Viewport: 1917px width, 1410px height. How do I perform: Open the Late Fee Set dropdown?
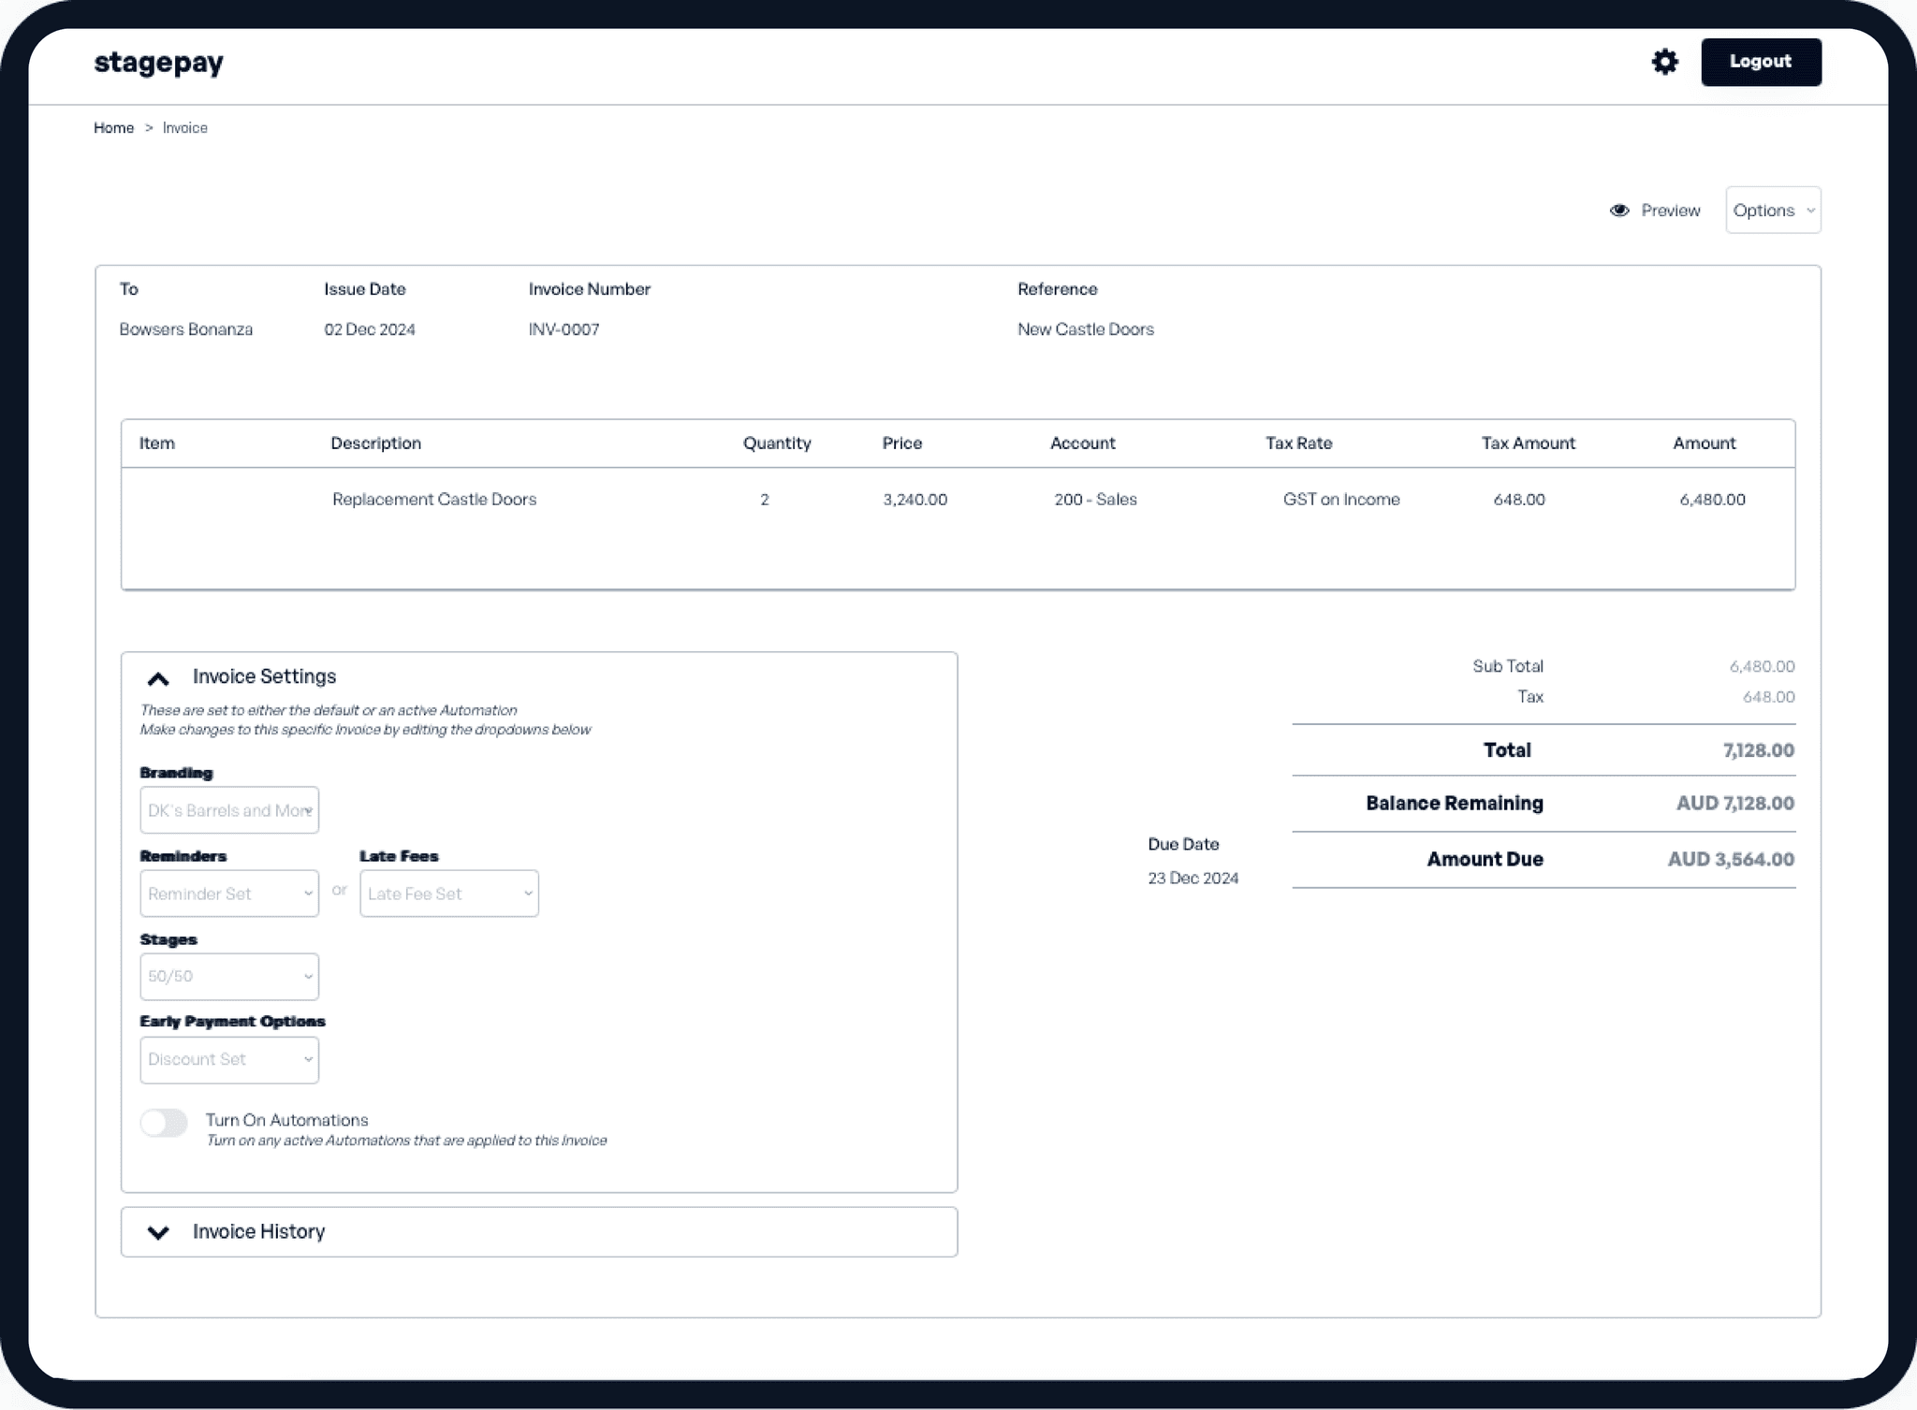click(x=449, y=894)
